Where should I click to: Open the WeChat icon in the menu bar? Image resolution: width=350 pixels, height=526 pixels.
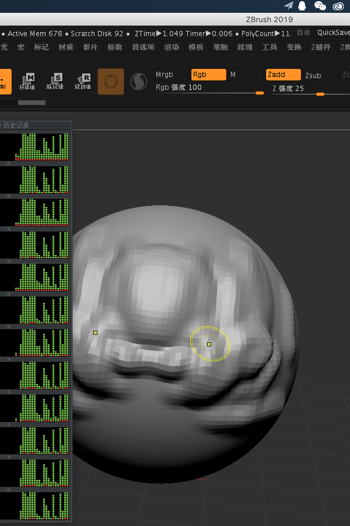[320, 6]
